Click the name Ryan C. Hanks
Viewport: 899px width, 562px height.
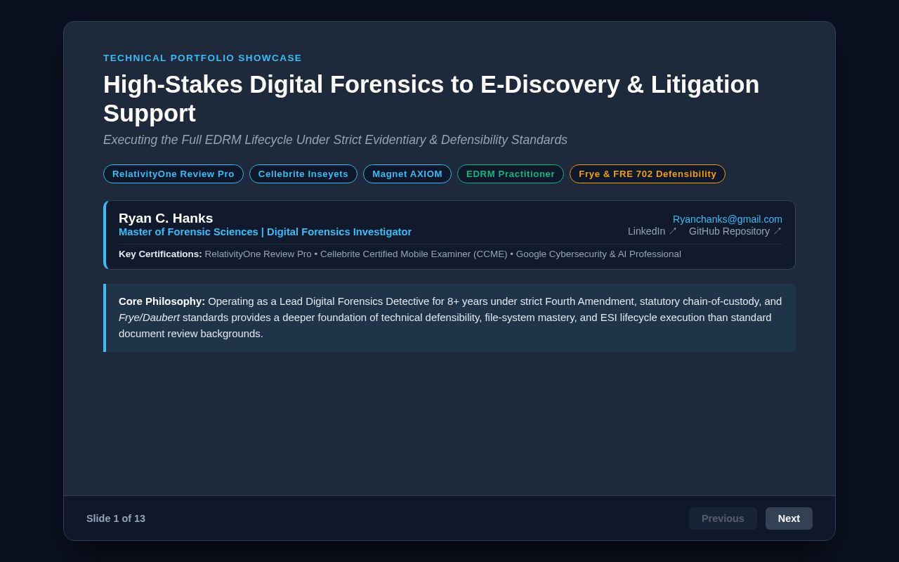(166, 218)
